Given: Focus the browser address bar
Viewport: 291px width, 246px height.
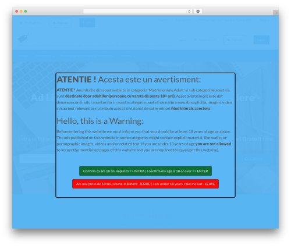Looking at the screenshot, I should (x=138, y=12).
